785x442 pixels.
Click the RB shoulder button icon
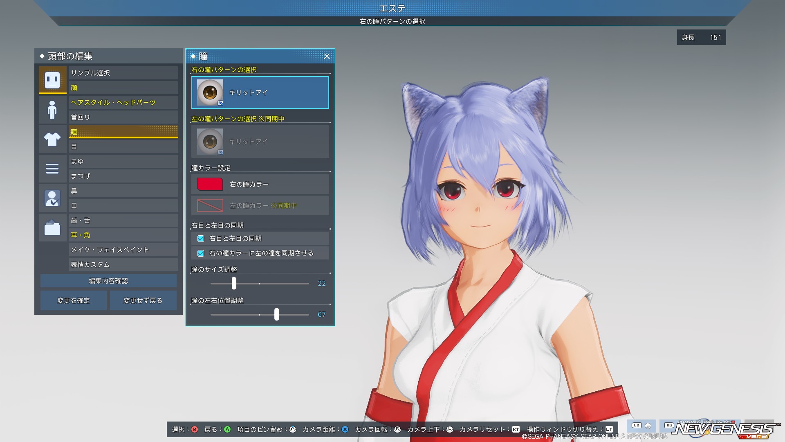click(x=669, y=425)
